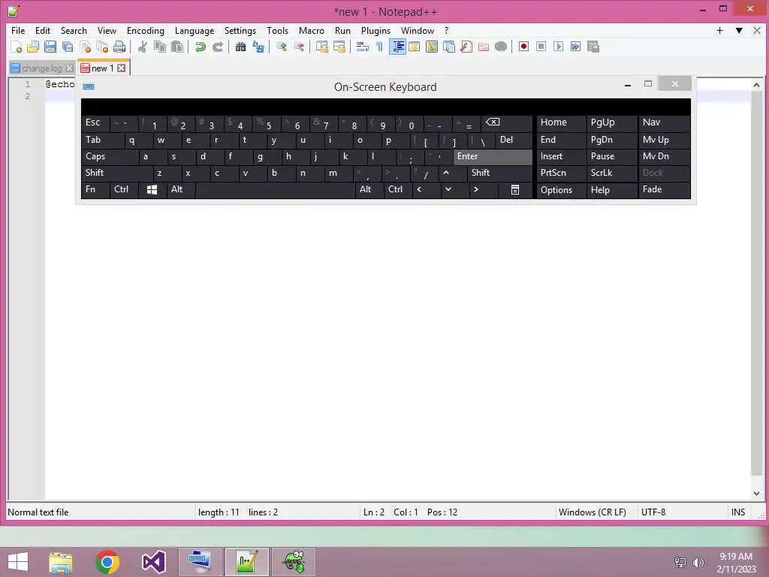Close current file toolbar icon
Viewport: 769px width, 577px height.
click(x=86, y=47)
